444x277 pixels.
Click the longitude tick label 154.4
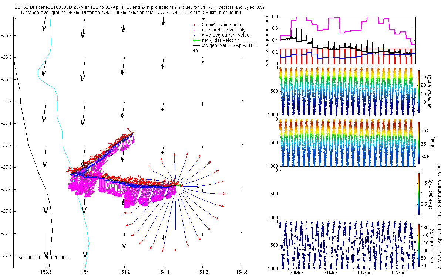point(164,272)
